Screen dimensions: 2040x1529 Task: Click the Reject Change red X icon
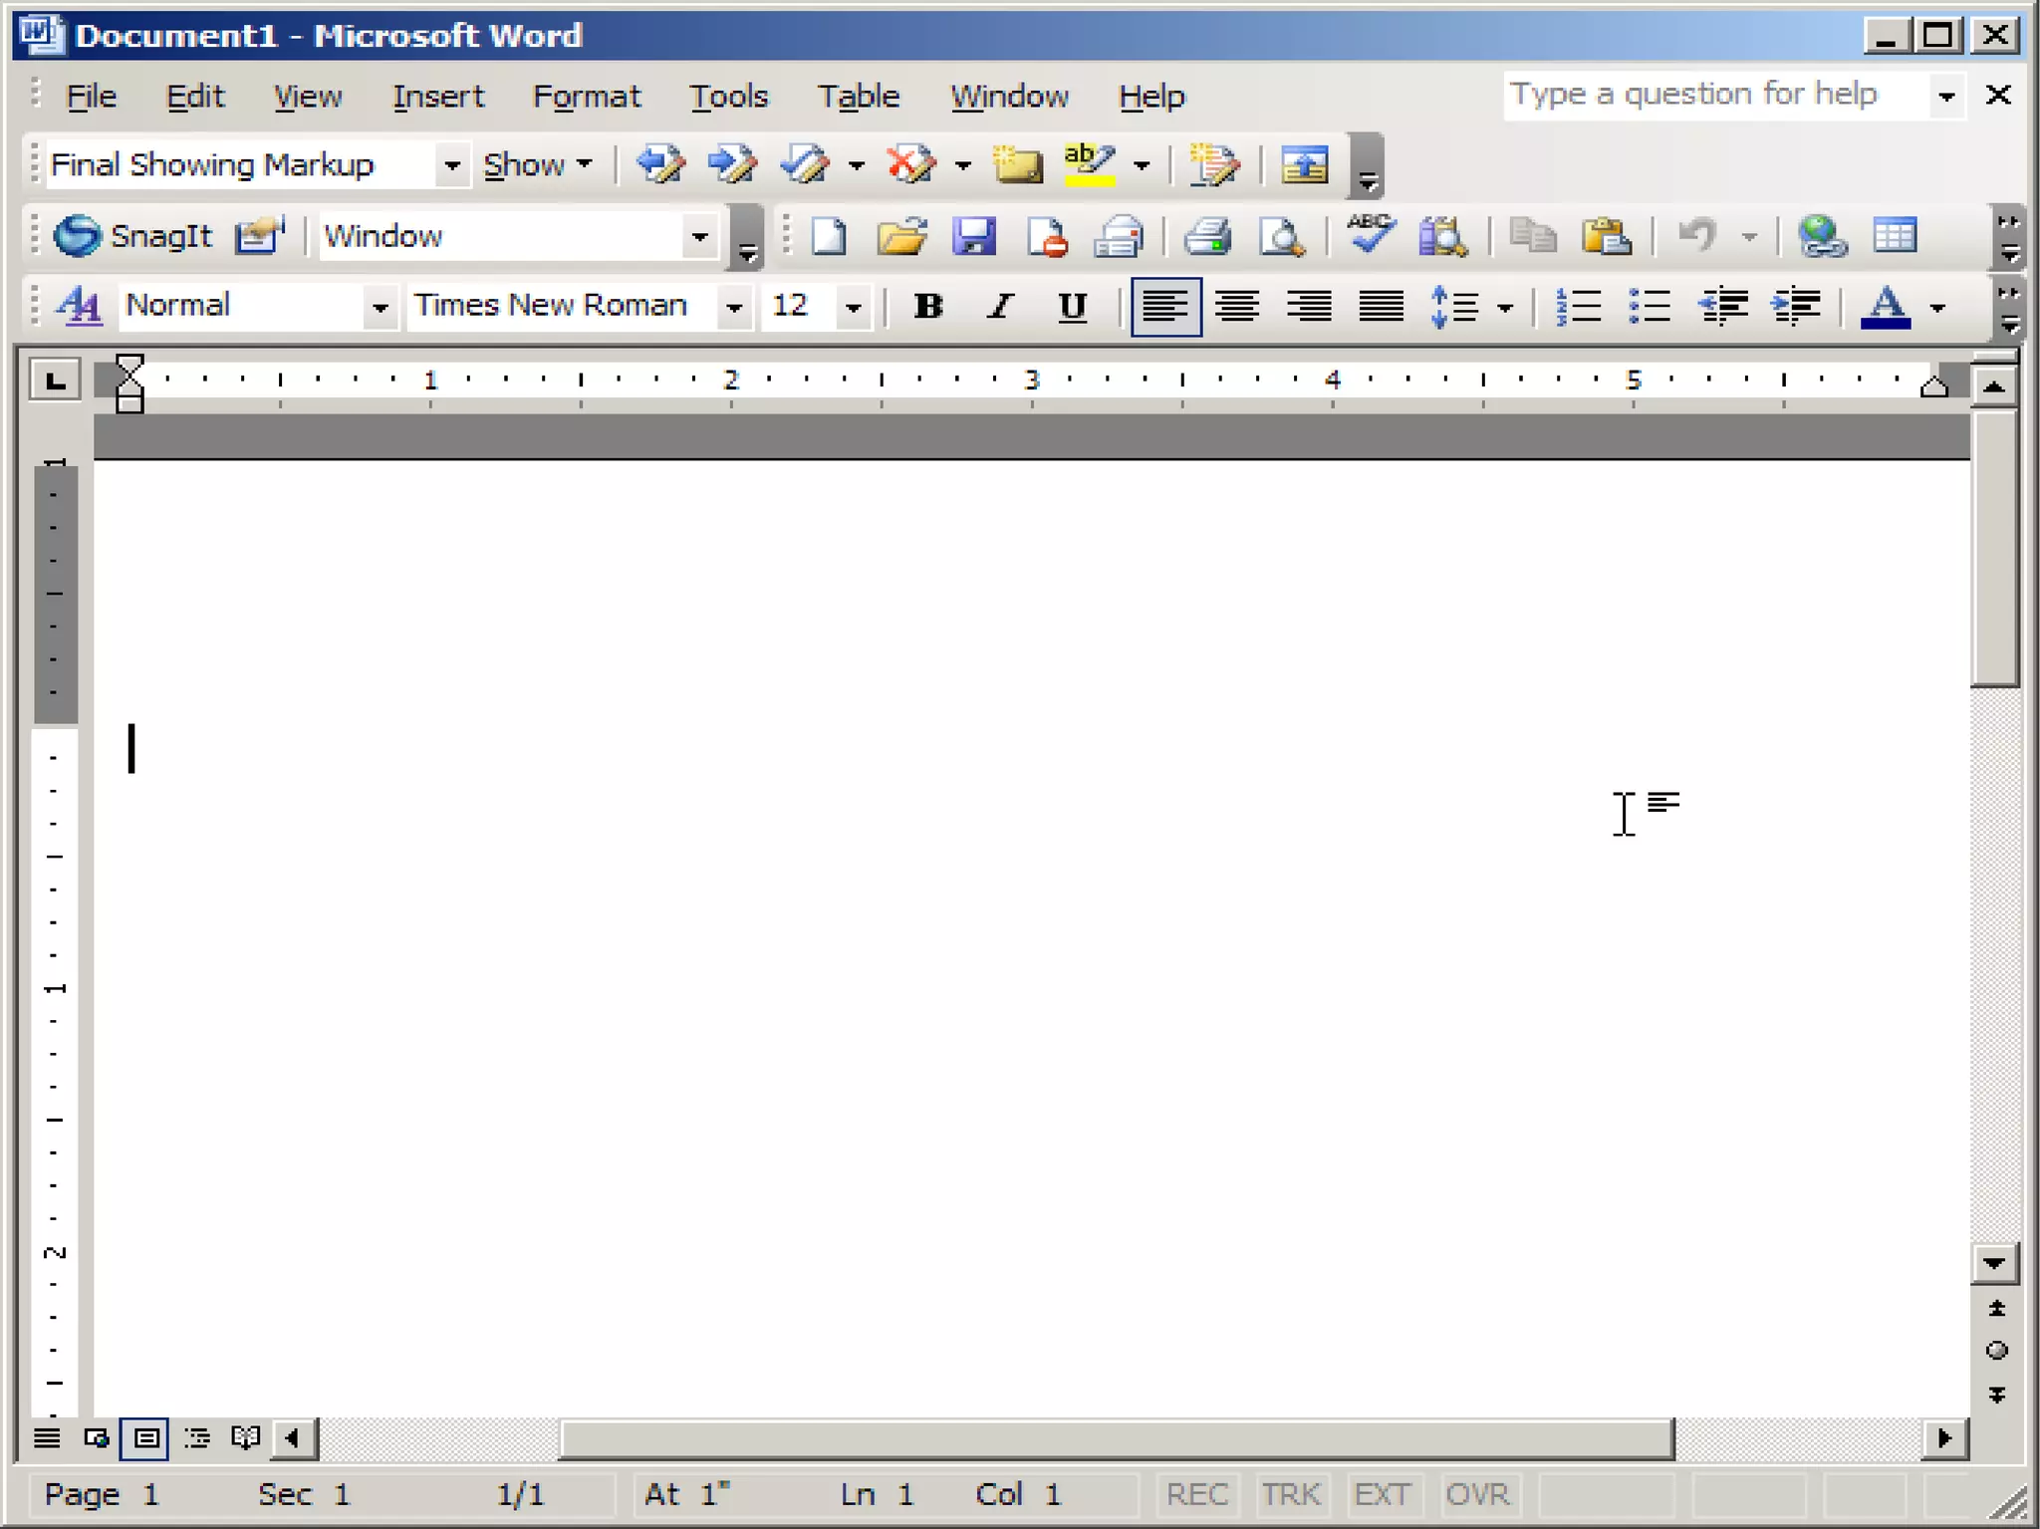(x=910, y=164)
